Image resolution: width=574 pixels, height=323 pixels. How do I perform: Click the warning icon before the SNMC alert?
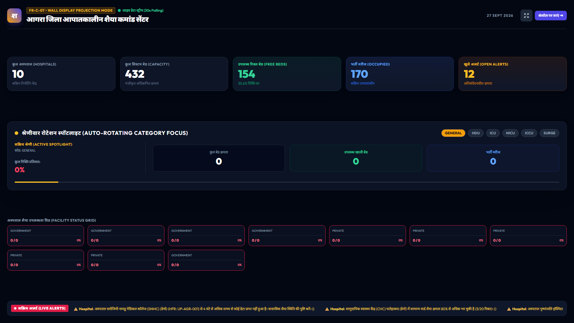76,309
